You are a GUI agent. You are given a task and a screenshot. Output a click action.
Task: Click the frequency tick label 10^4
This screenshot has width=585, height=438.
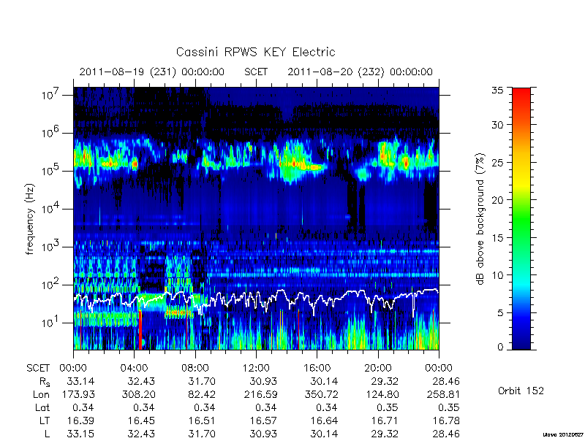(49, 209)
